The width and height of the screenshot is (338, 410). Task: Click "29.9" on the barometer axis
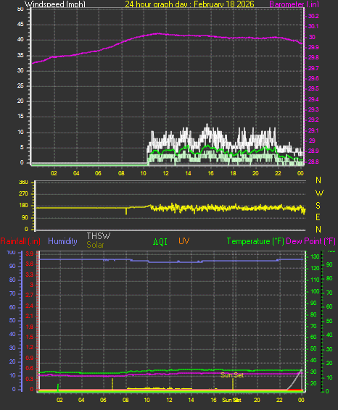coord(313,47)
